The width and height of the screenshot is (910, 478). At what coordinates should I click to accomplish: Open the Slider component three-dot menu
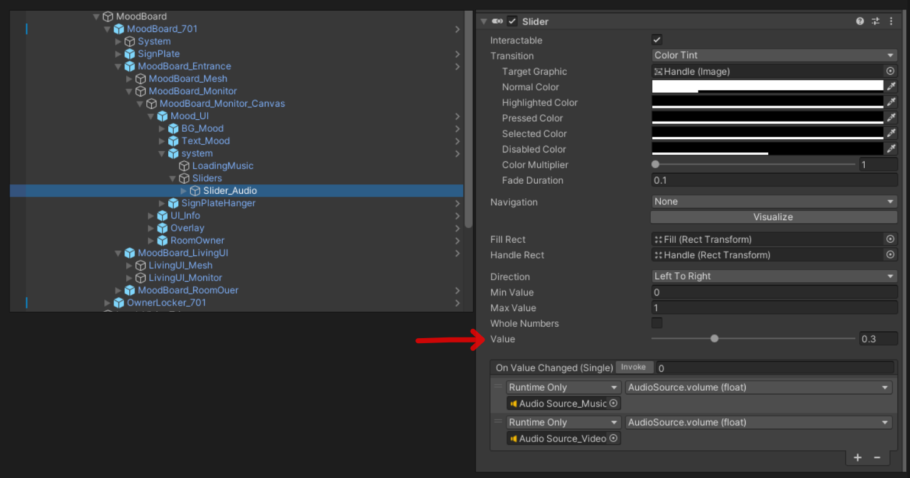[891, 21]
